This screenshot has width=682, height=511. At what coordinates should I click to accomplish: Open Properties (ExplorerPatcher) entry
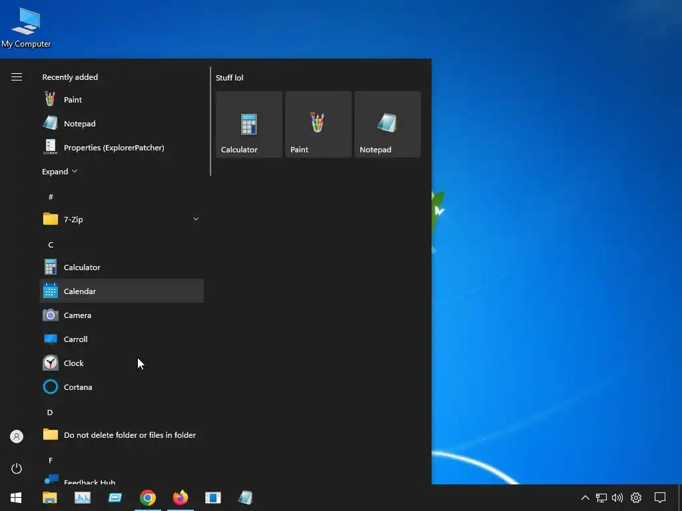(122, 147)
